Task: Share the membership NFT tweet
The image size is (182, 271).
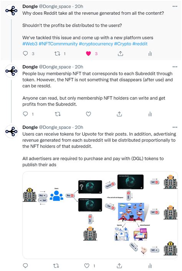Action: (119, 114)
